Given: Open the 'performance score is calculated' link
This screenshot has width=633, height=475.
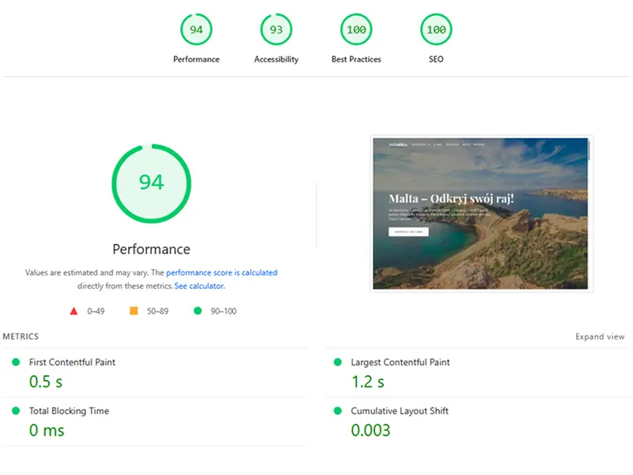Looking at the screenshot, I should pyautogui.click(x=222, y=272).
